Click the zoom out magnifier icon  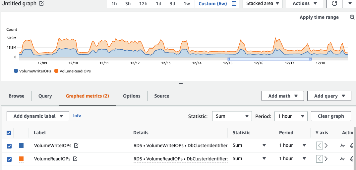[x=352, y=17]
